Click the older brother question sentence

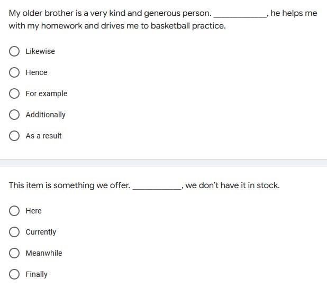(x=163, y=20)
